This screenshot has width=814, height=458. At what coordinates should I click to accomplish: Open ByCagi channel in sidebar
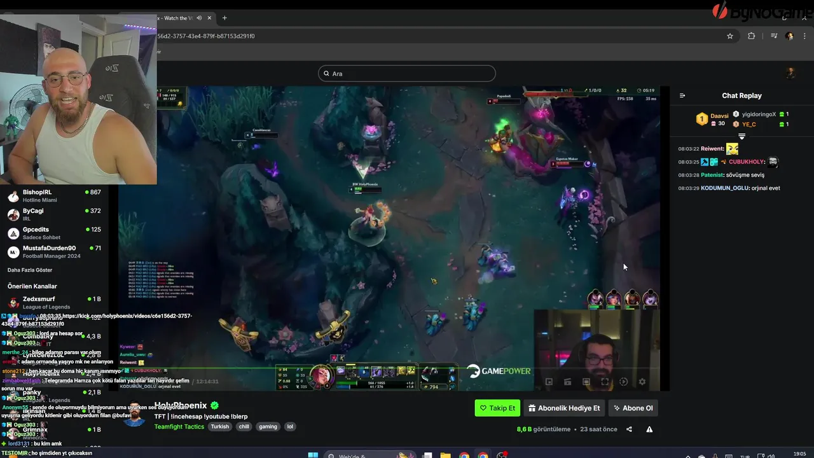[x=54, y=214]
